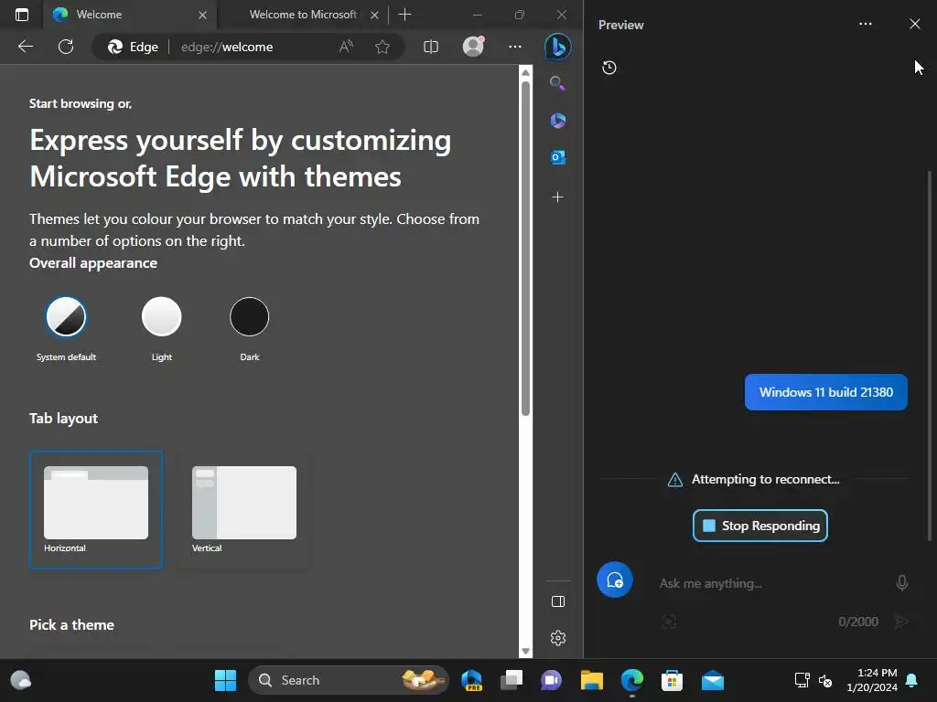The image size is (937, 702).
Task: Activate the microphone in chat box
Action: point(902,582)
